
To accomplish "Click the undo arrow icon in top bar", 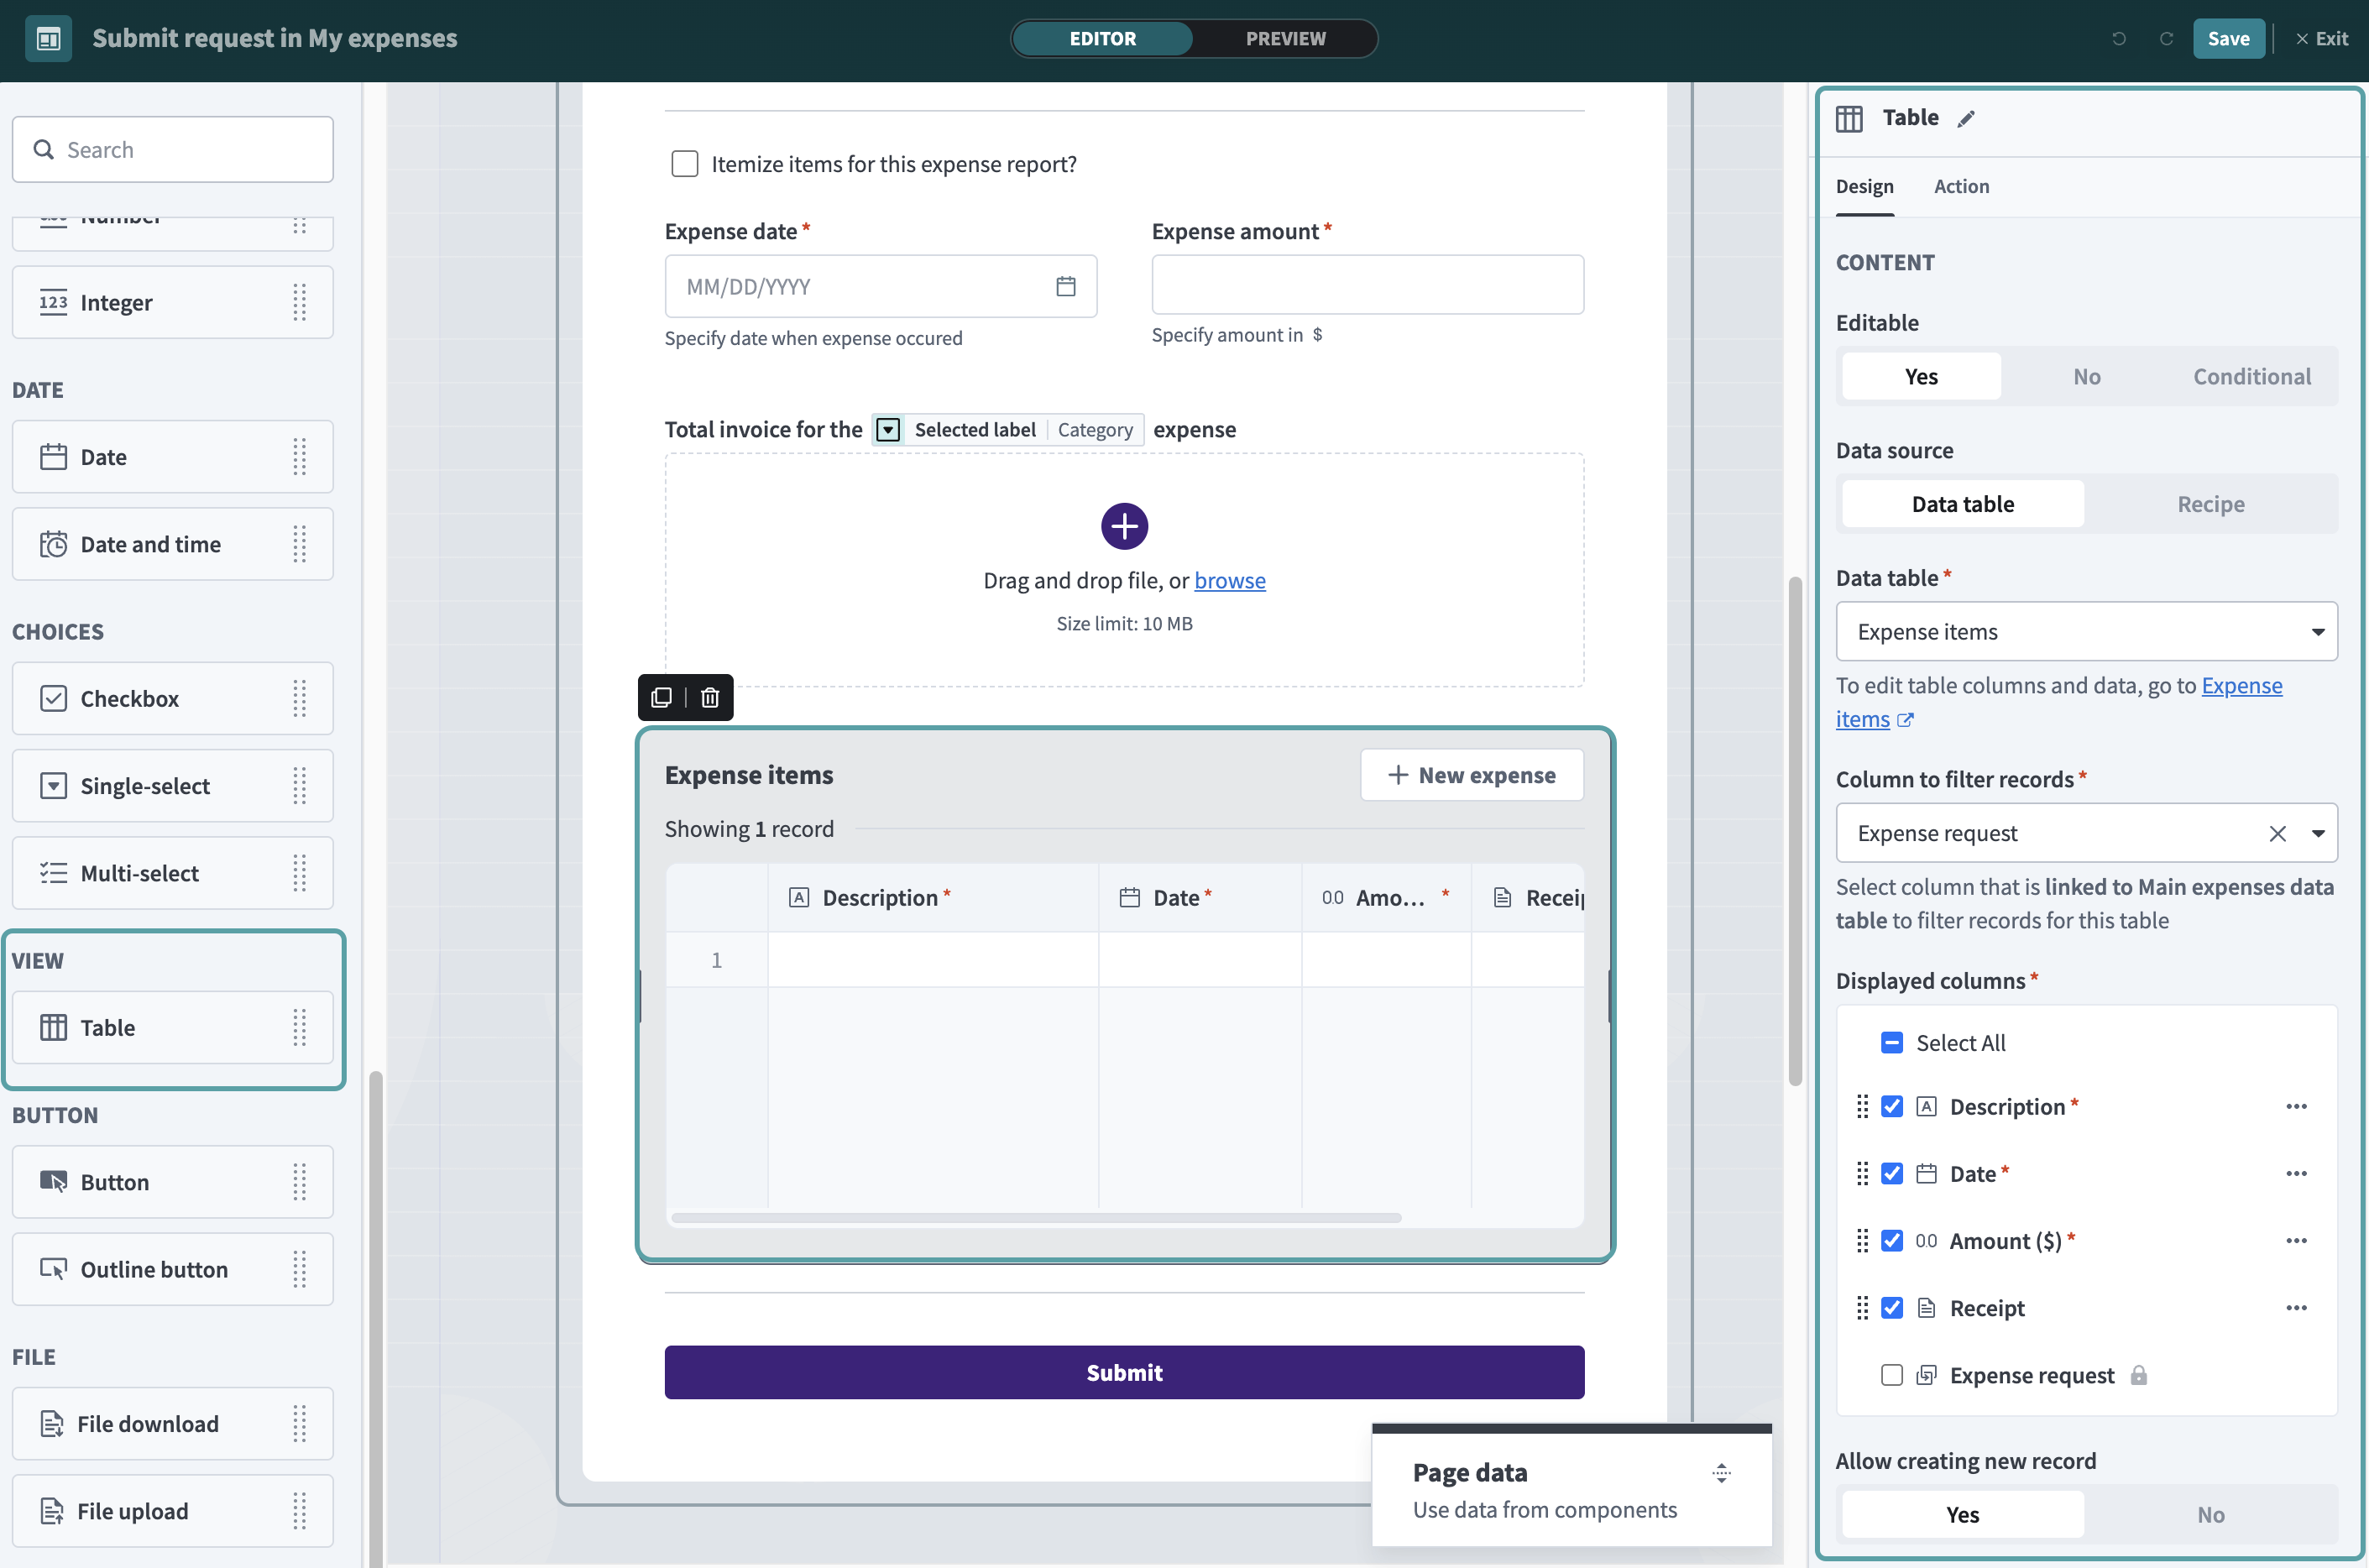I will point(2119,38).
